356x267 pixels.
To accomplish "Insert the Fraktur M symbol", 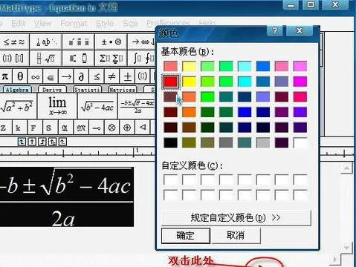I will [x=81, y=128].
